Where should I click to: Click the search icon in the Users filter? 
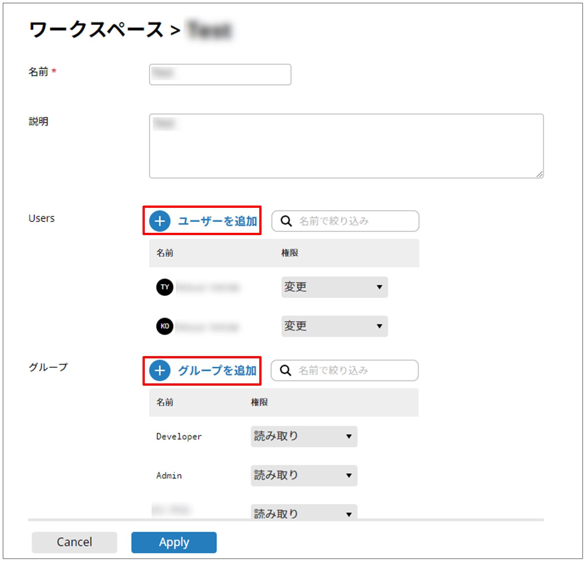click(x=286, y=221)
